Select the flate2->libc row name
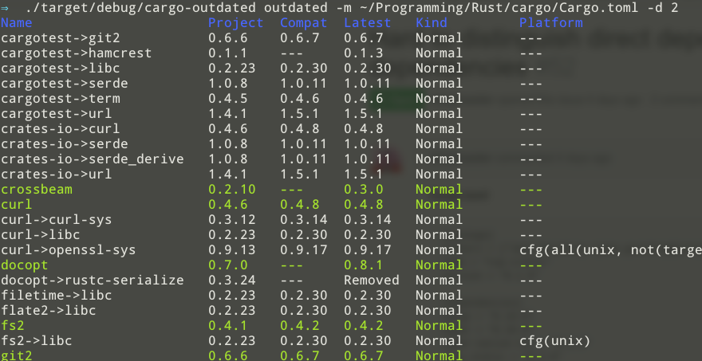The height and width of the screenshot is (361, 702). coord(49,311)
